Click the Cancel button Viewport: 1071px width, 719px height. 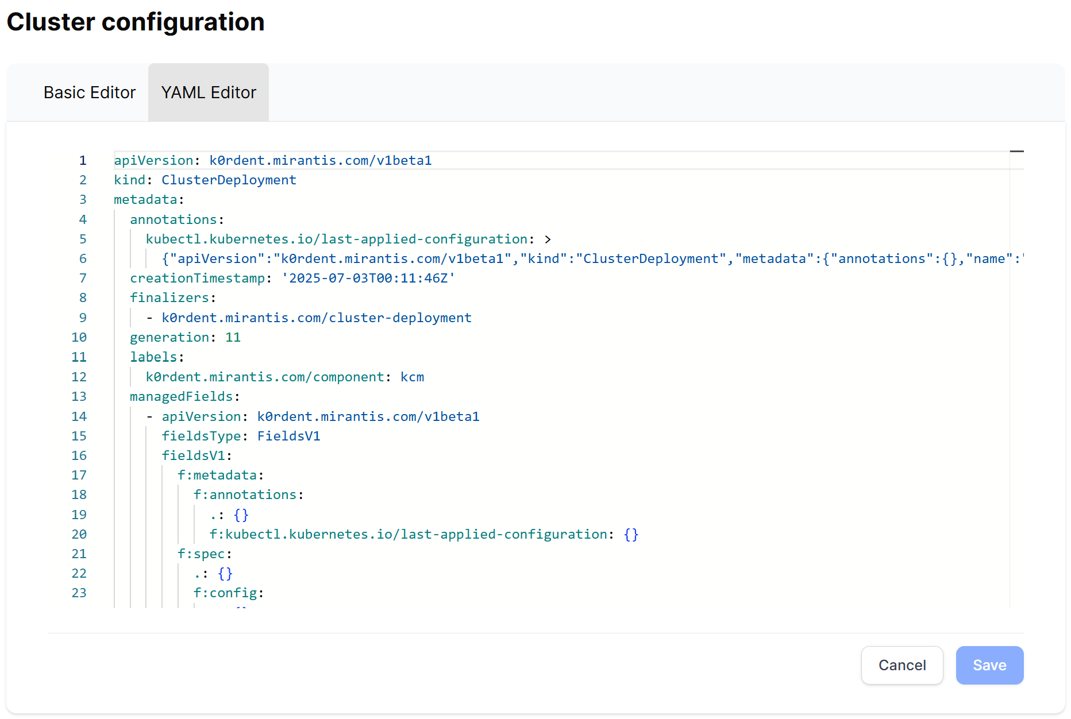pos(902,665)
